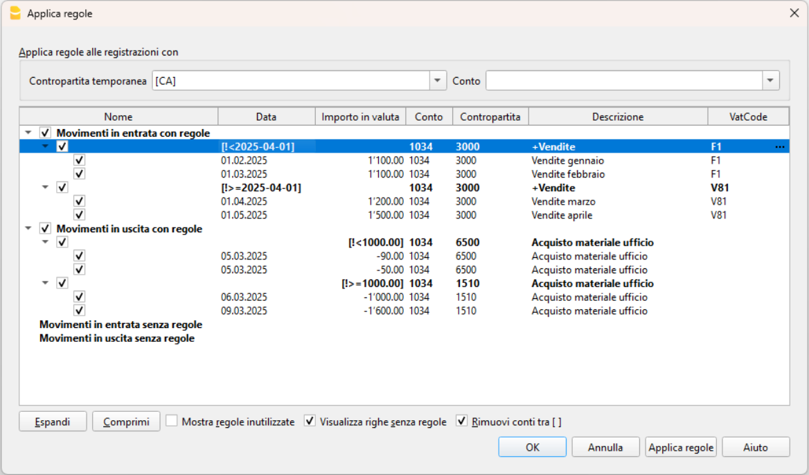The image size is (809, 475).
Task: Close the Applica regole dialog
Action: tap(794, 13)
